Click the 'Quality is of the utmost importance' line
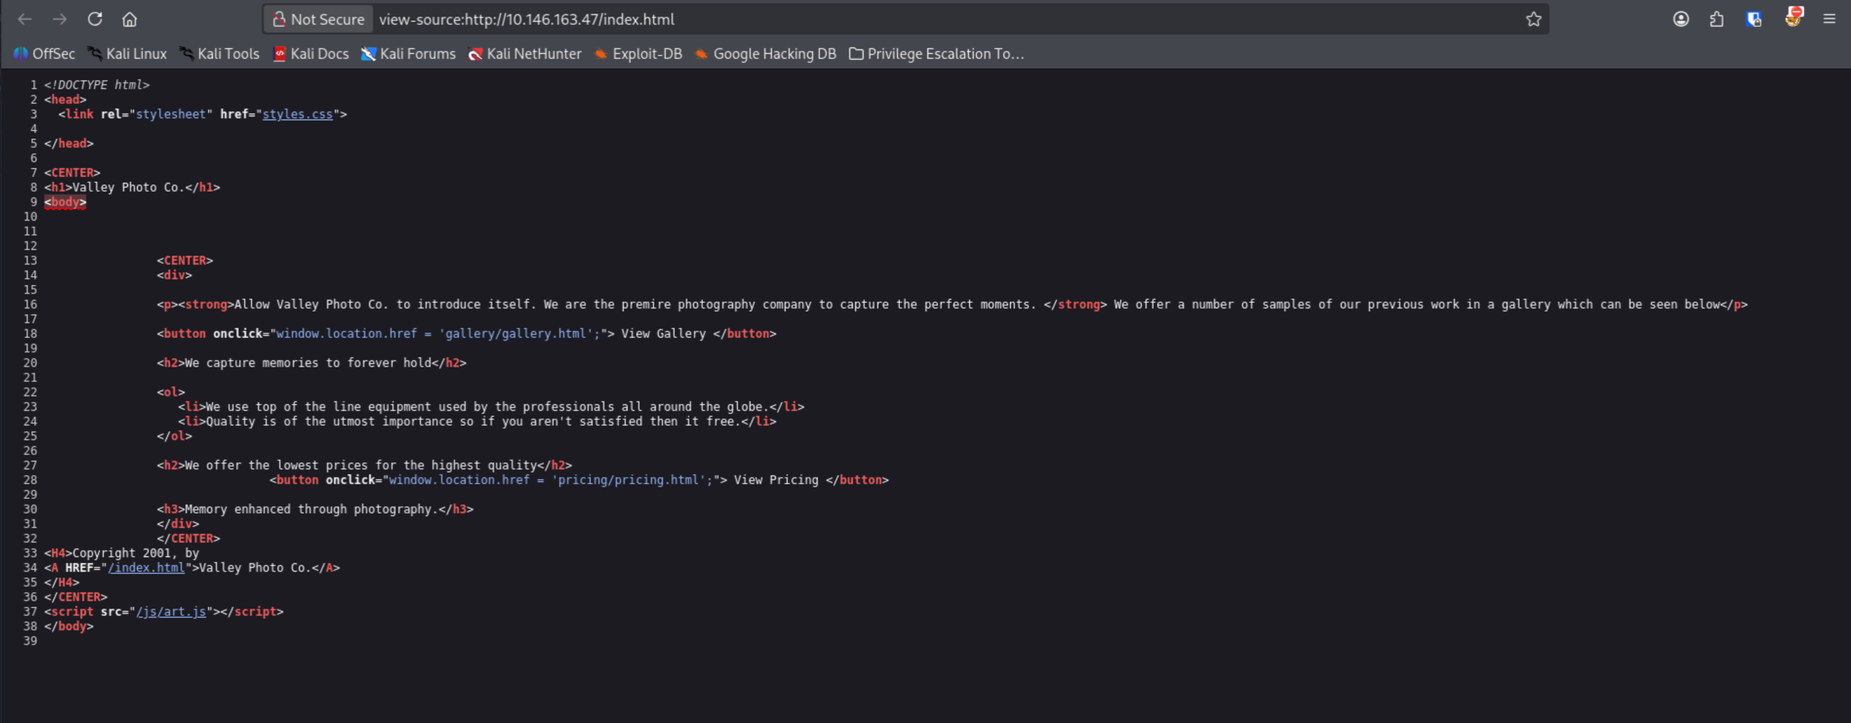This screenshot has height=723, width=1851. 477,422
